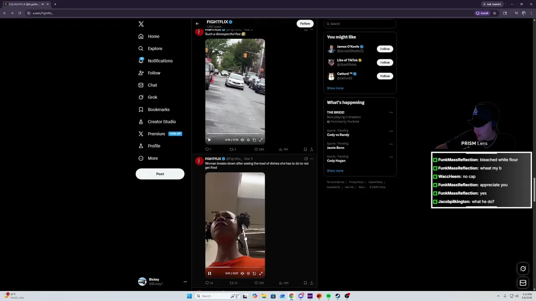Open Premium with 50% off badge

(160, 134)
